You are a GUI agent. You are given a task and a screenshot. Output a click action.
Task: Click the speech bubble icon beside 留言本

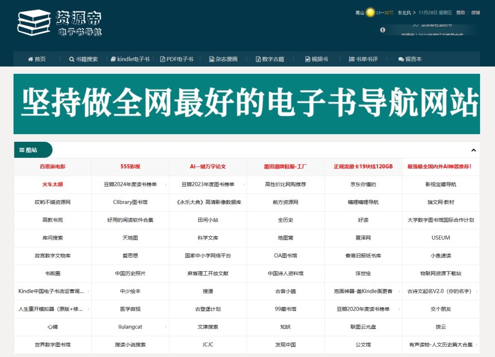point(400,59)
